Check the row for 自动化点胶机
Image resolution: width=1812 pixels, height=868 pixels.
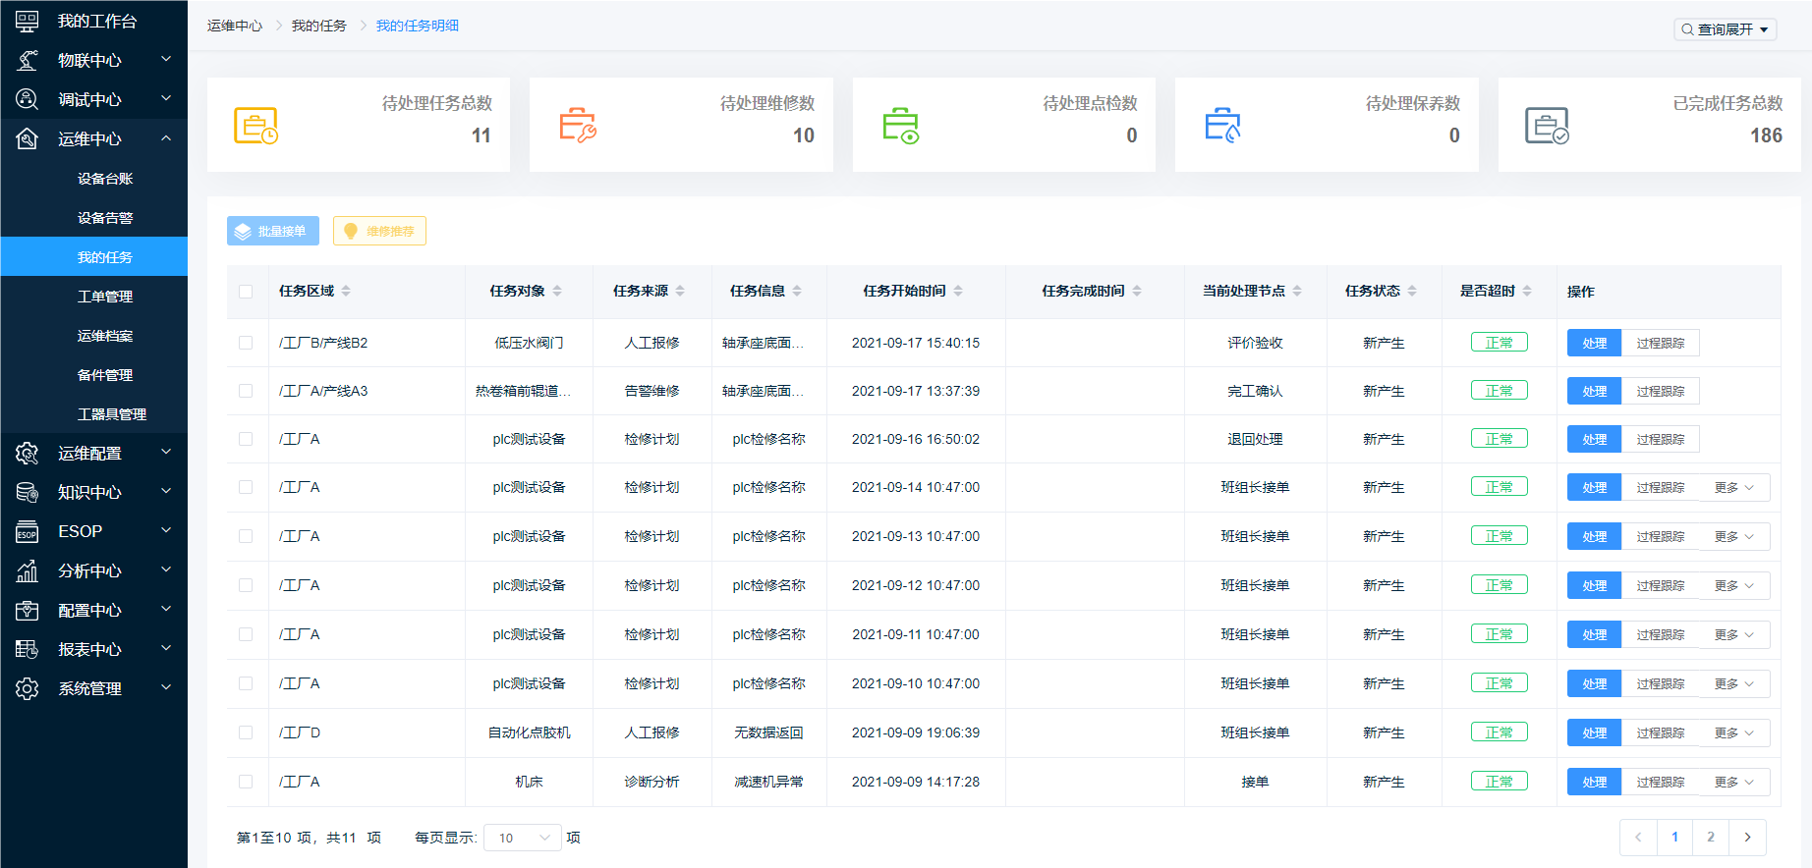pyautogui.click(x=246, y=732)
